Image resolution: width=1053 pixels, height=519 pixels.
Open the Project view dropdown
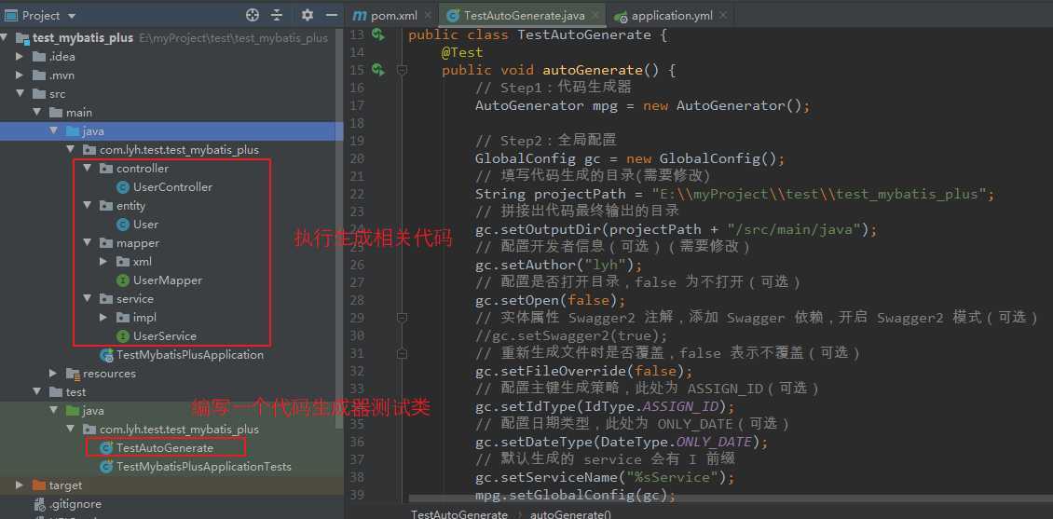tap(72, 15)
